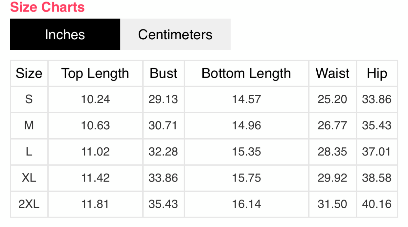Image resolution: width=408 pixels, height=227 pixels.
Task: Switch to the Inches tab
Action: [65, 34]
